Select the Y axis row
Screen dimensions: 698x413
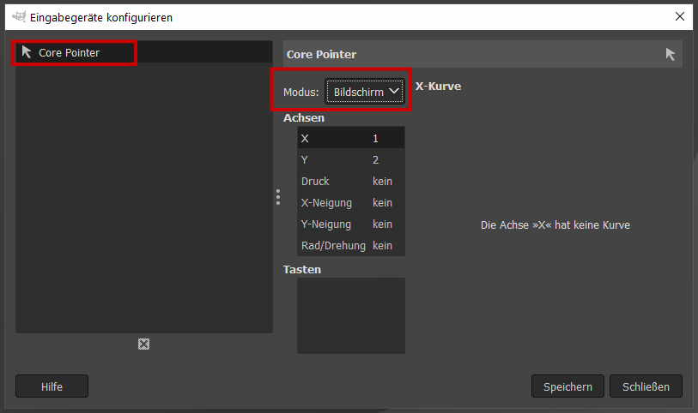(x=350, y=159)
